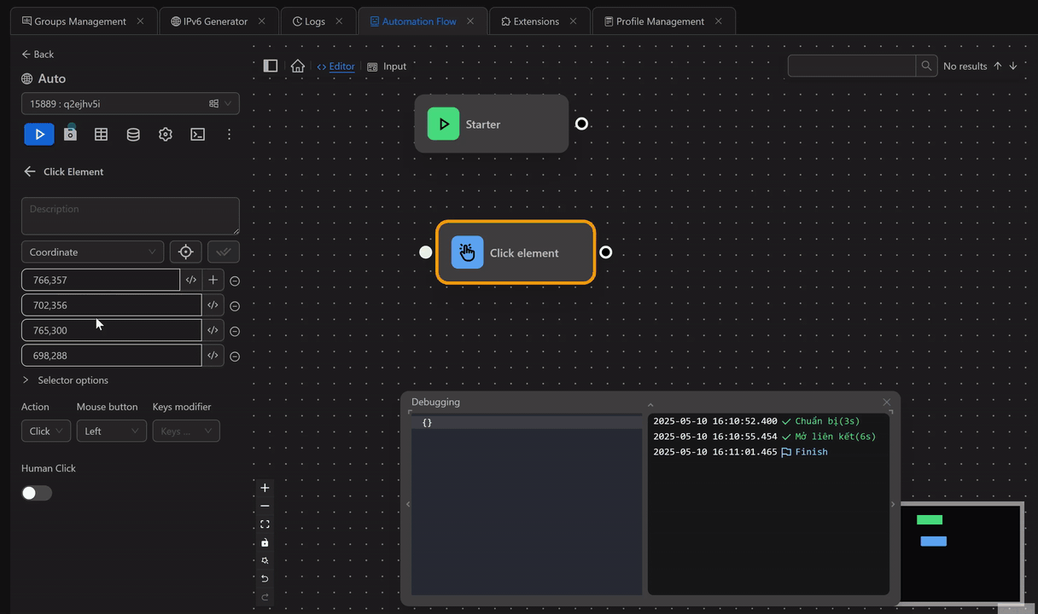Image resolution: width=1038 pixels, height=614 pixels.
Task: Toggle the canvas lock icon
Action: point(265,542)
